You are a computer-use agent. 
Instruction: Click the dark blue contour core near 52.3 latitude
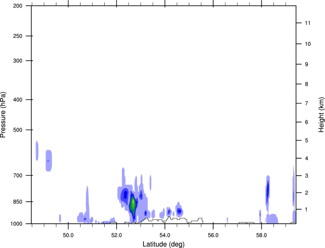125,195
